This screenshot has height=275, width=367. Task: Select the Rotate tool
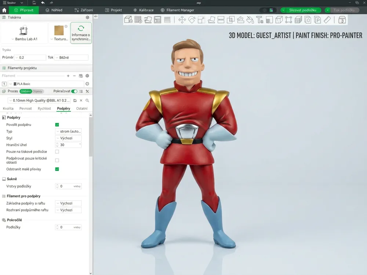(192, 20)
